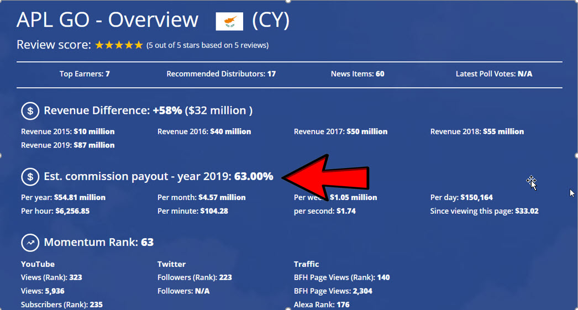Viewport: 578px width, 310px height.
Task: Click the five gold review stars
Action: 119,45
